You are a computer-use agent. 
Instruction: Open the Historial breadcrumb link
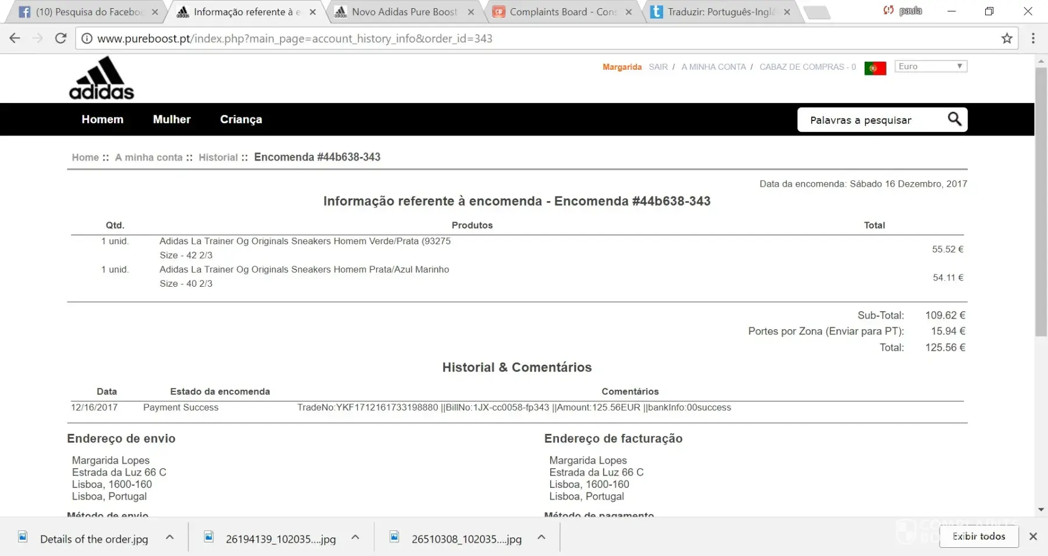coord(218,157)
